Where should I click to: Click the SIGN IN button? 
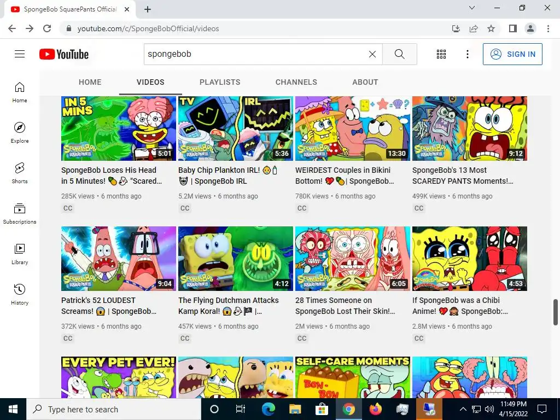pyautogui.click(x=512, y=54)
